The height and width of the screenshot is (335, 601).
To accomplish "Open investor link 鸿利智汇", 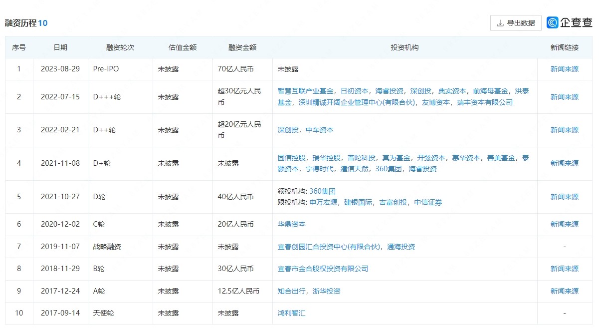I will click(292, 313).
